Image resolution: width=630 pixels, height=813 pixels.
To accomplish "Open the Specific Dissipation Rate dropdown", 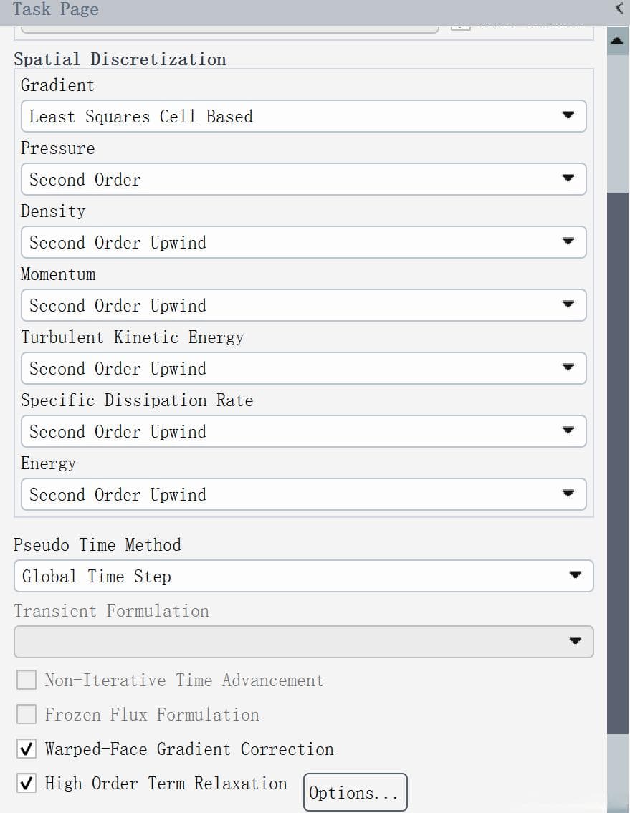I will (x=304, y=431).
